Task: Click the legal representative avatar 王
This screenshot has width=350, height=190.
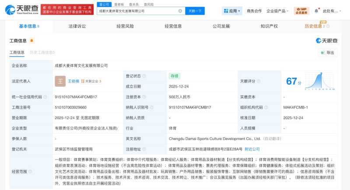Action: (60, 81)
